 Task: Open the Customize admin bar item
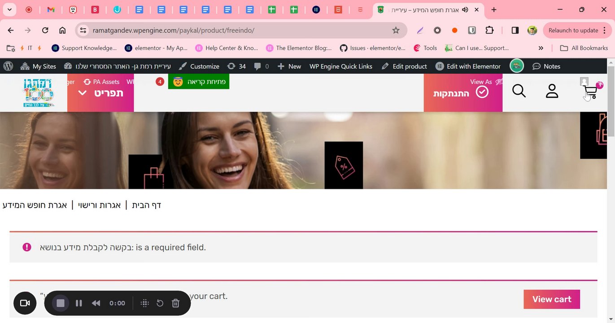[x=199, y=66]
